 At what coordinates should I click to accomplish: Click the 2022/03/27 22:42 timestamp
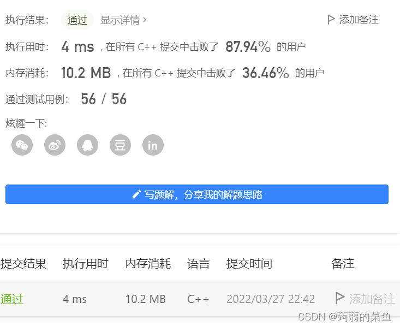[x=271, y=299]
